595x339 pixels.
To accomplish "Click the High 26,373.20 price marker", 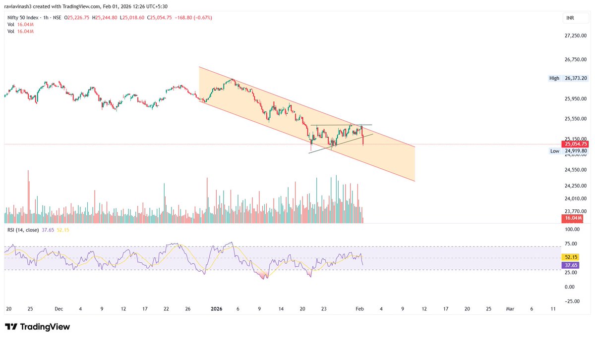I will click(x=568, y=78).
